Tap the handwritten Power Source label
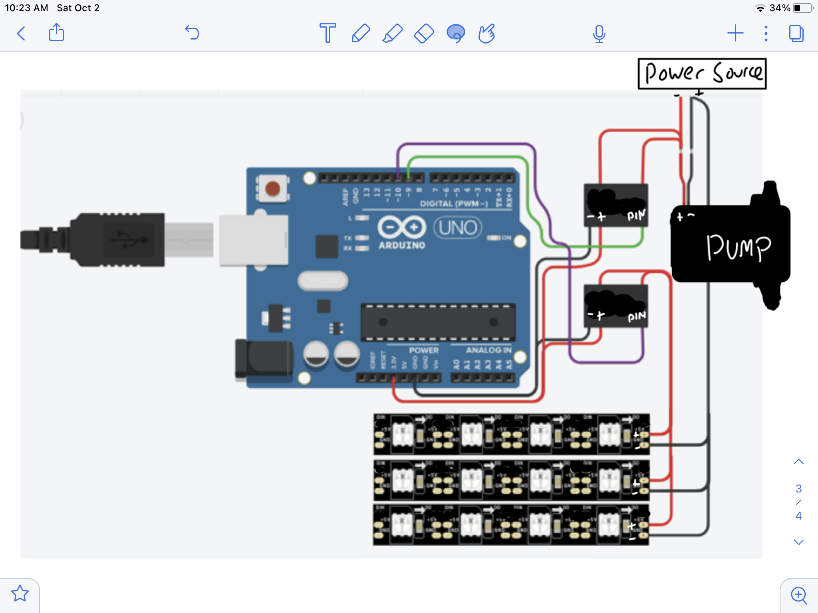 (x=702, y=73)
